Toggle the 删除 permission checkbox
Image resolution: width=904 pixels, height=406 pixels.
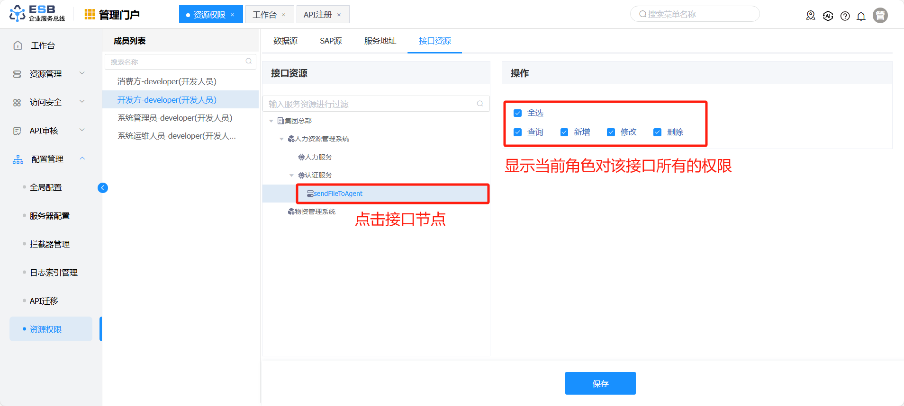tap(657, 132)
